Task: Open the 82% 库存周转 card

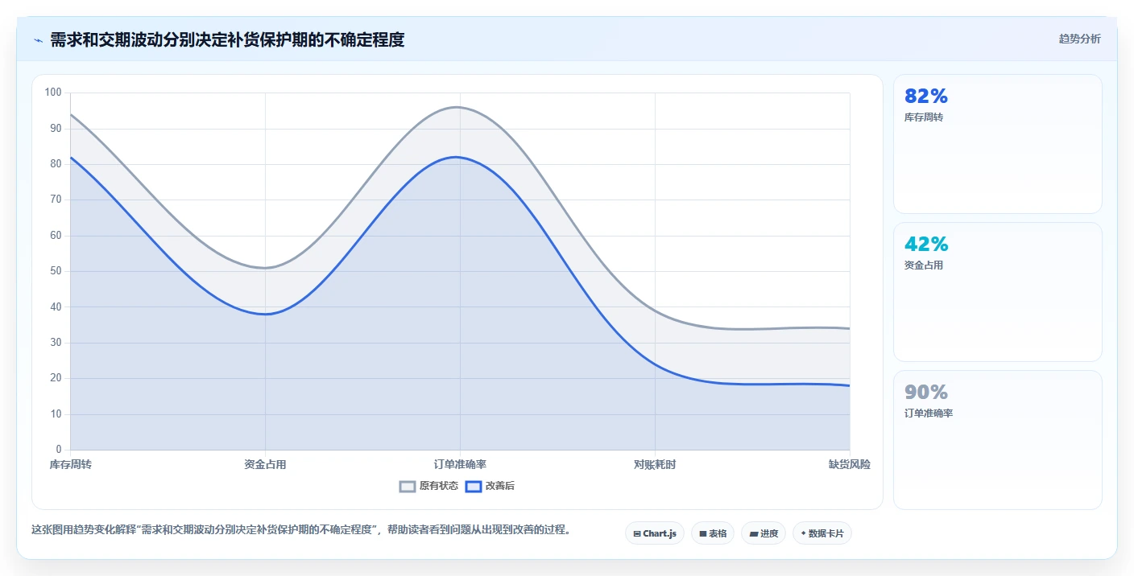Action: tap(998, 144)
